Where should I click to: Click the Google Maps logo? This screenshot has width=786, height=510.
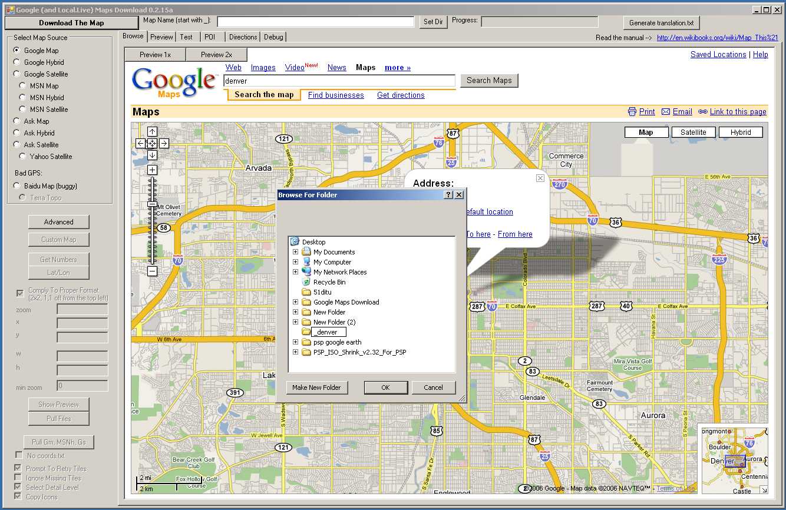[x=174, y=82]
